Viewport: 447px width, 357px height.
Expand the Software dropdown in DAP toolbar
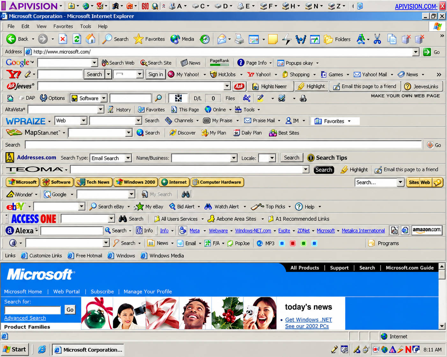pos(104,98)
